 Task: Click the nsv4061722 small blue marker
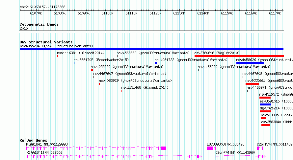[x=156, y=63]
